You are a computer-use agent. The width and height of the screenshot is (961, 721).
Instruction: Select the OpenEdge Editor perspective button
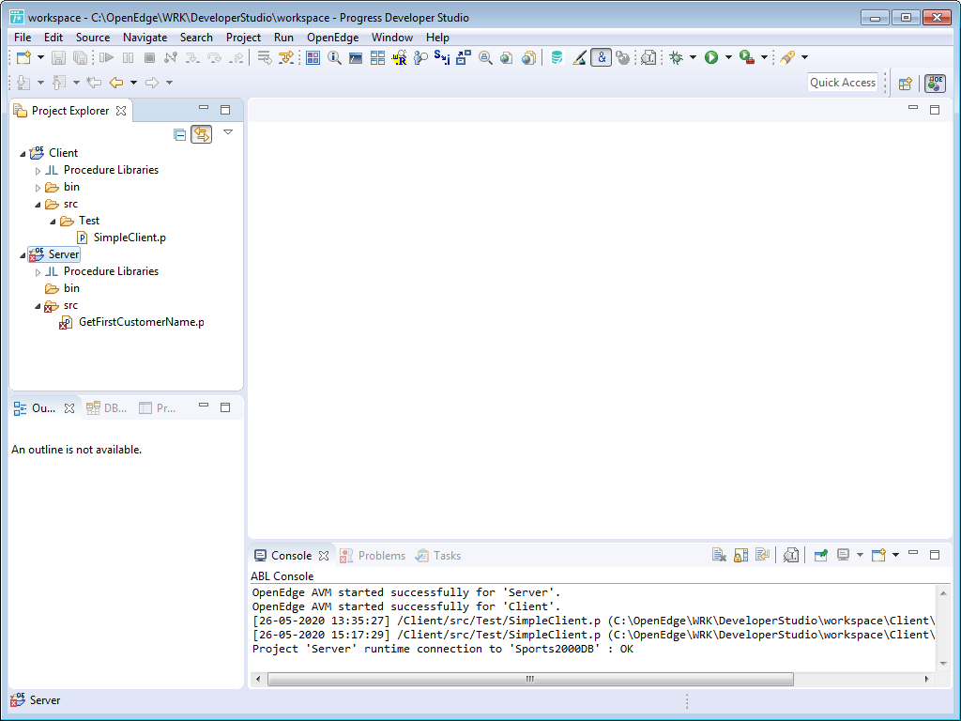point(935,83)
